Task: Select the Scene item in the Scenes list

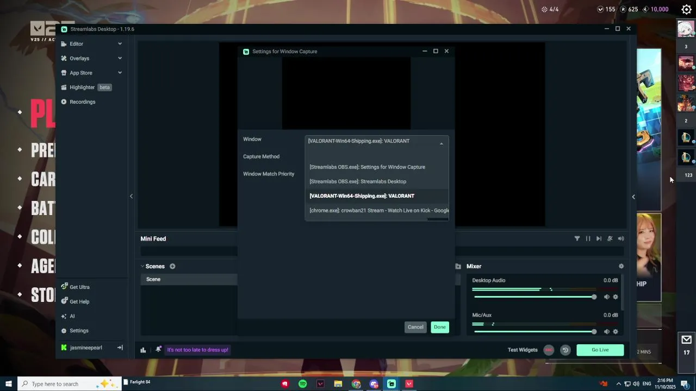Action: coord(189,279)
